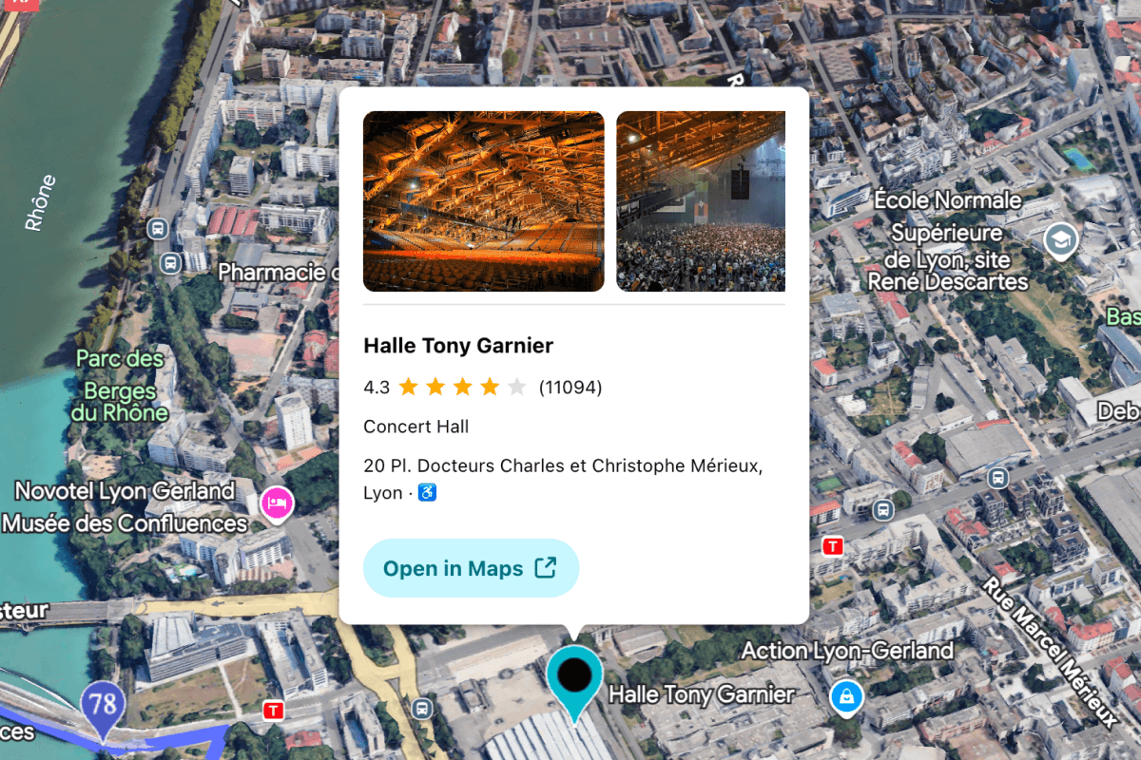Select the uppermost bus stop icon beside the Rhône
1141x760 pixels.
(x=159, y=228)
